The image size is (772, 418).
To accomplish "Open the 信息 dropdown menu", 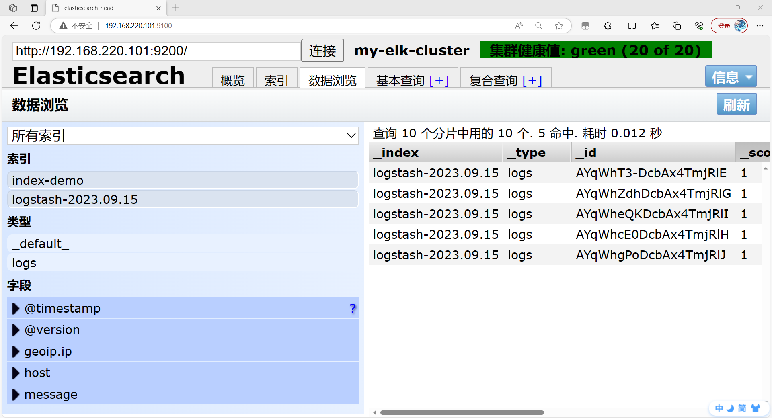I will pyautogui.click(x=731, y=76).
